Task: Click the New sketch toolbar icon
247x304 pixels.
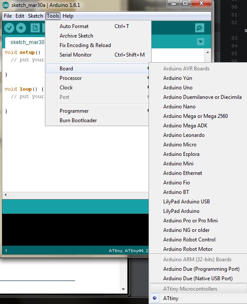Action: [35, 28]
